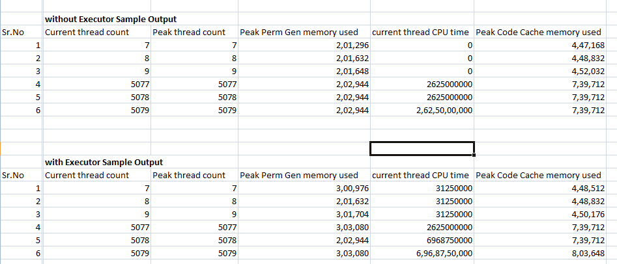Click 'Peak Code Cache memory used' in the without Executor table
This screenshot has height=264, width=617.
[539, 32]
